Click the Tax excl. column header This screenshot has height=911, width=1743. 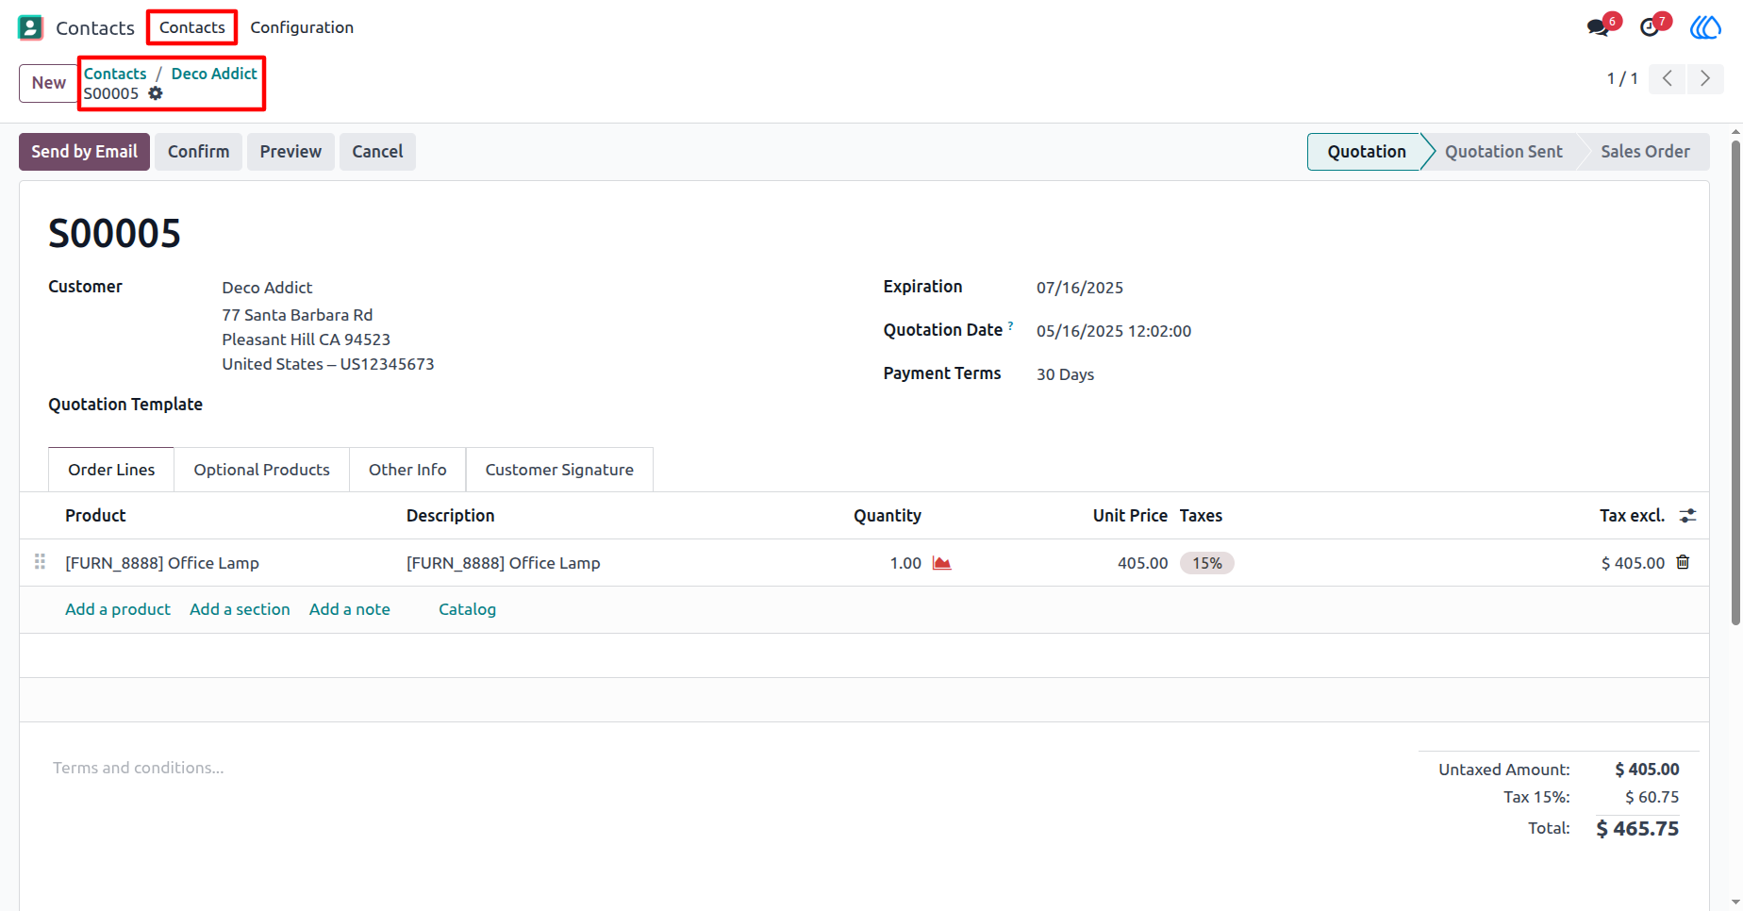[x=1632, y=516]
